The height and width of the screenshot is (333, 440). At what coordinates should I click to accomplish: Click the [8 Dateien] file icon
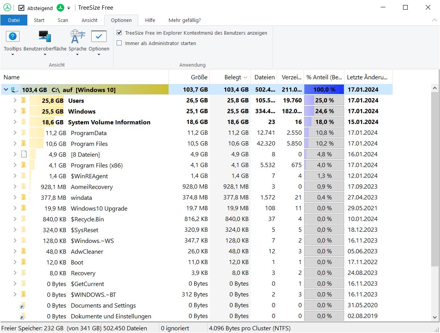24,154
